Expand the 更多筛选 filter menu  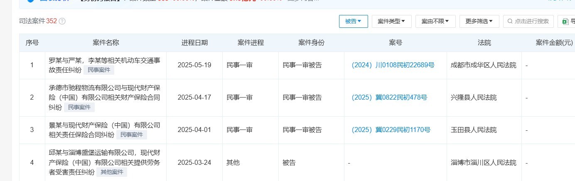pos(479,21)
